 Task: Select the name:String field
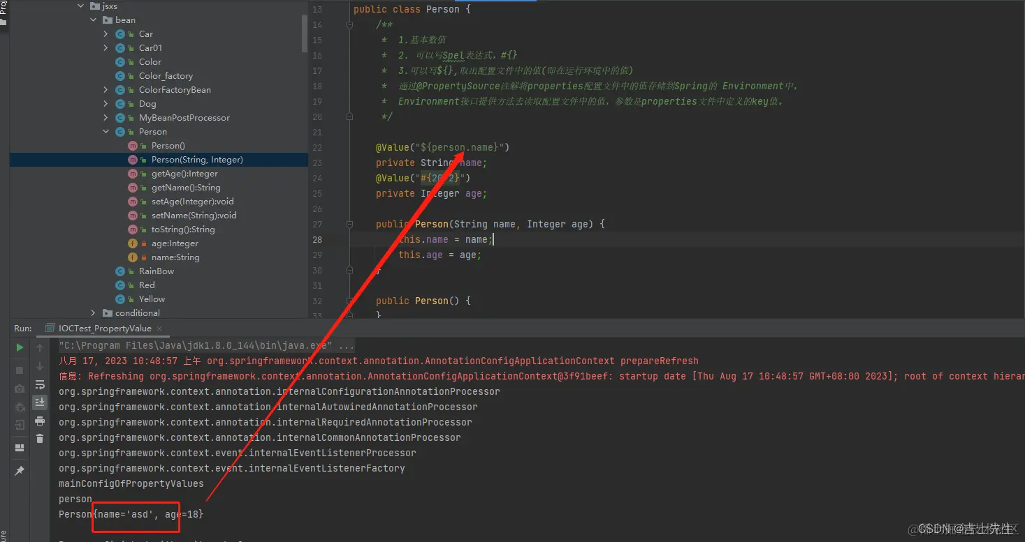[175, 257]
